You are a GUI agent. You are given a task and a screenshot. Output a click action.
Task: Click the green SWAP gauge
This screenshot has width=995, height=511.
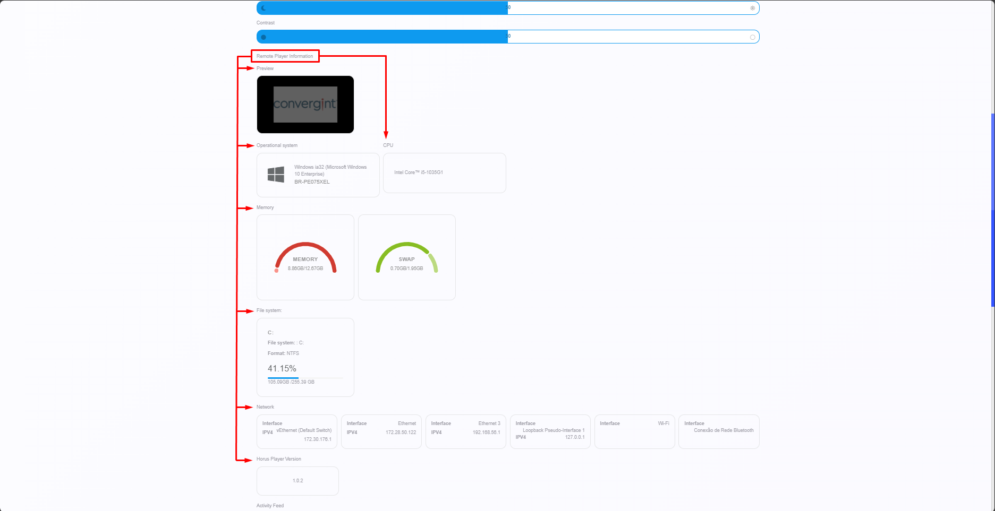(x=407, y=257)
